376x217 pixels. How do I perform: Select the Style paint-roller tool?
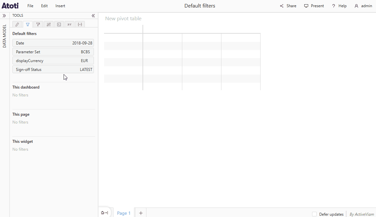pos(38,24)
